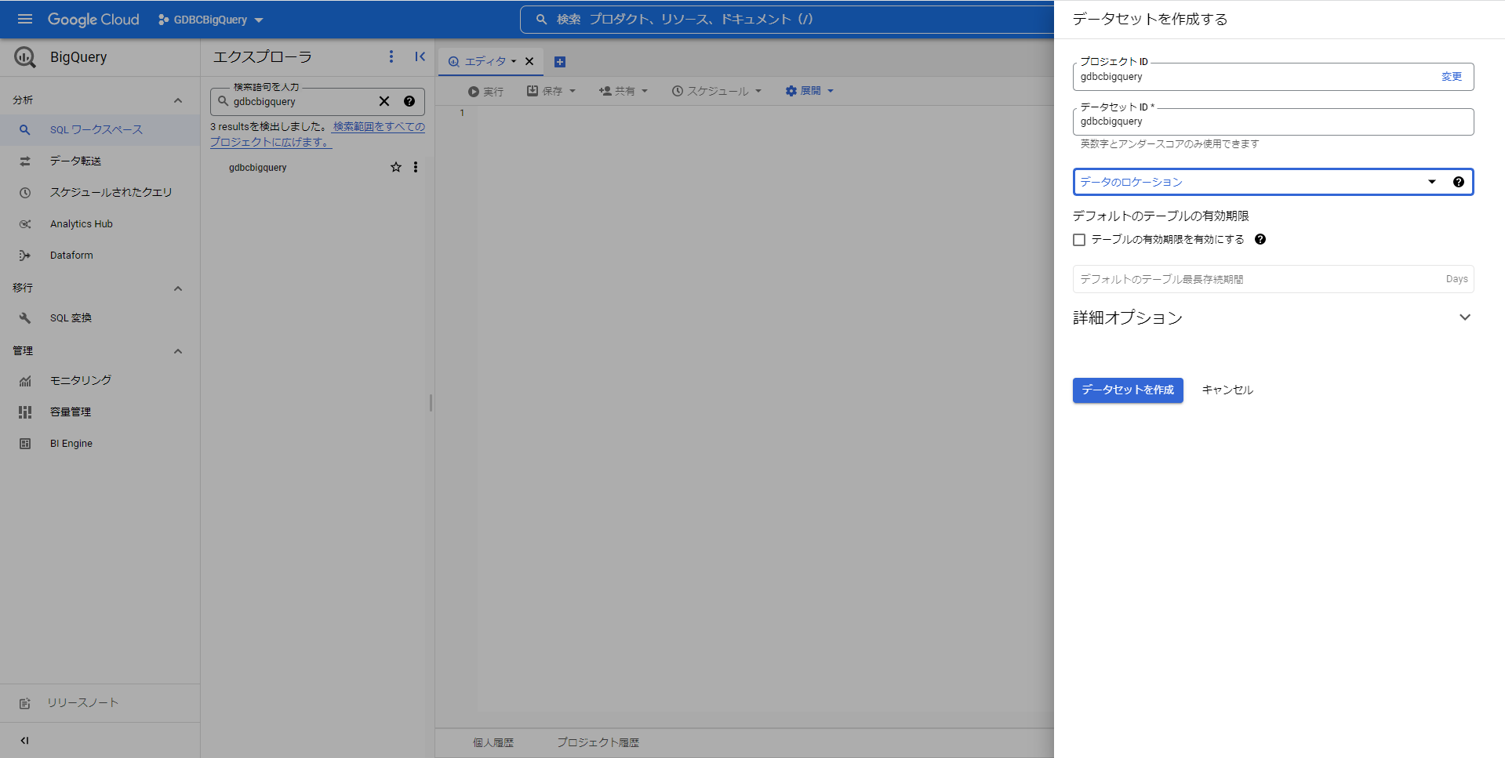The width and height of the screenshot is (1505, 758).
Task: Open the main navigation hamburger menu
Action: click(x=25, y=19)
